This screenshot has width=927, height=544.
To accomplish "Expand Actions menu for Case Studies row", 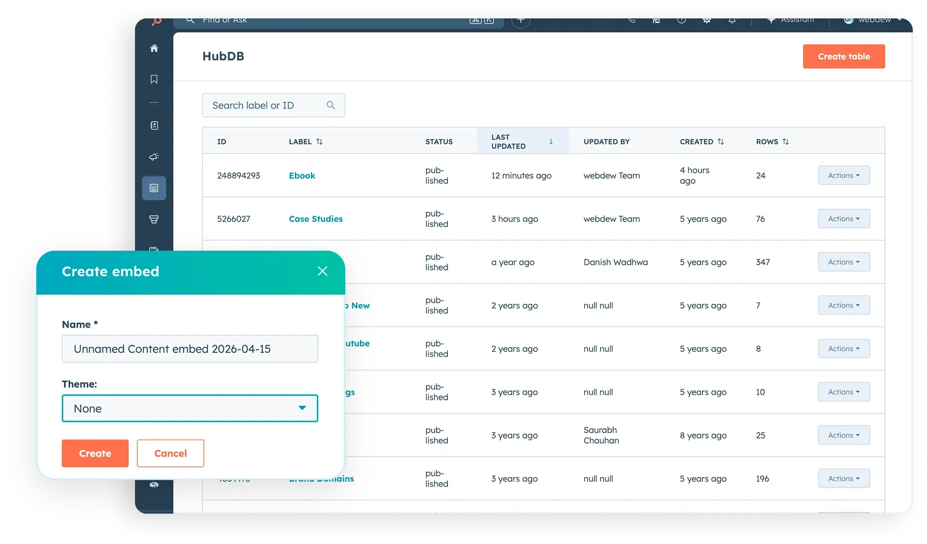I will (843, 219).
